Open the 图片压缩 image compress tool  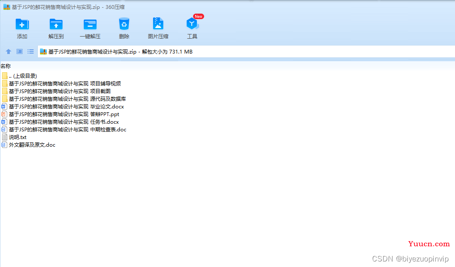click(x=158, y=24)
